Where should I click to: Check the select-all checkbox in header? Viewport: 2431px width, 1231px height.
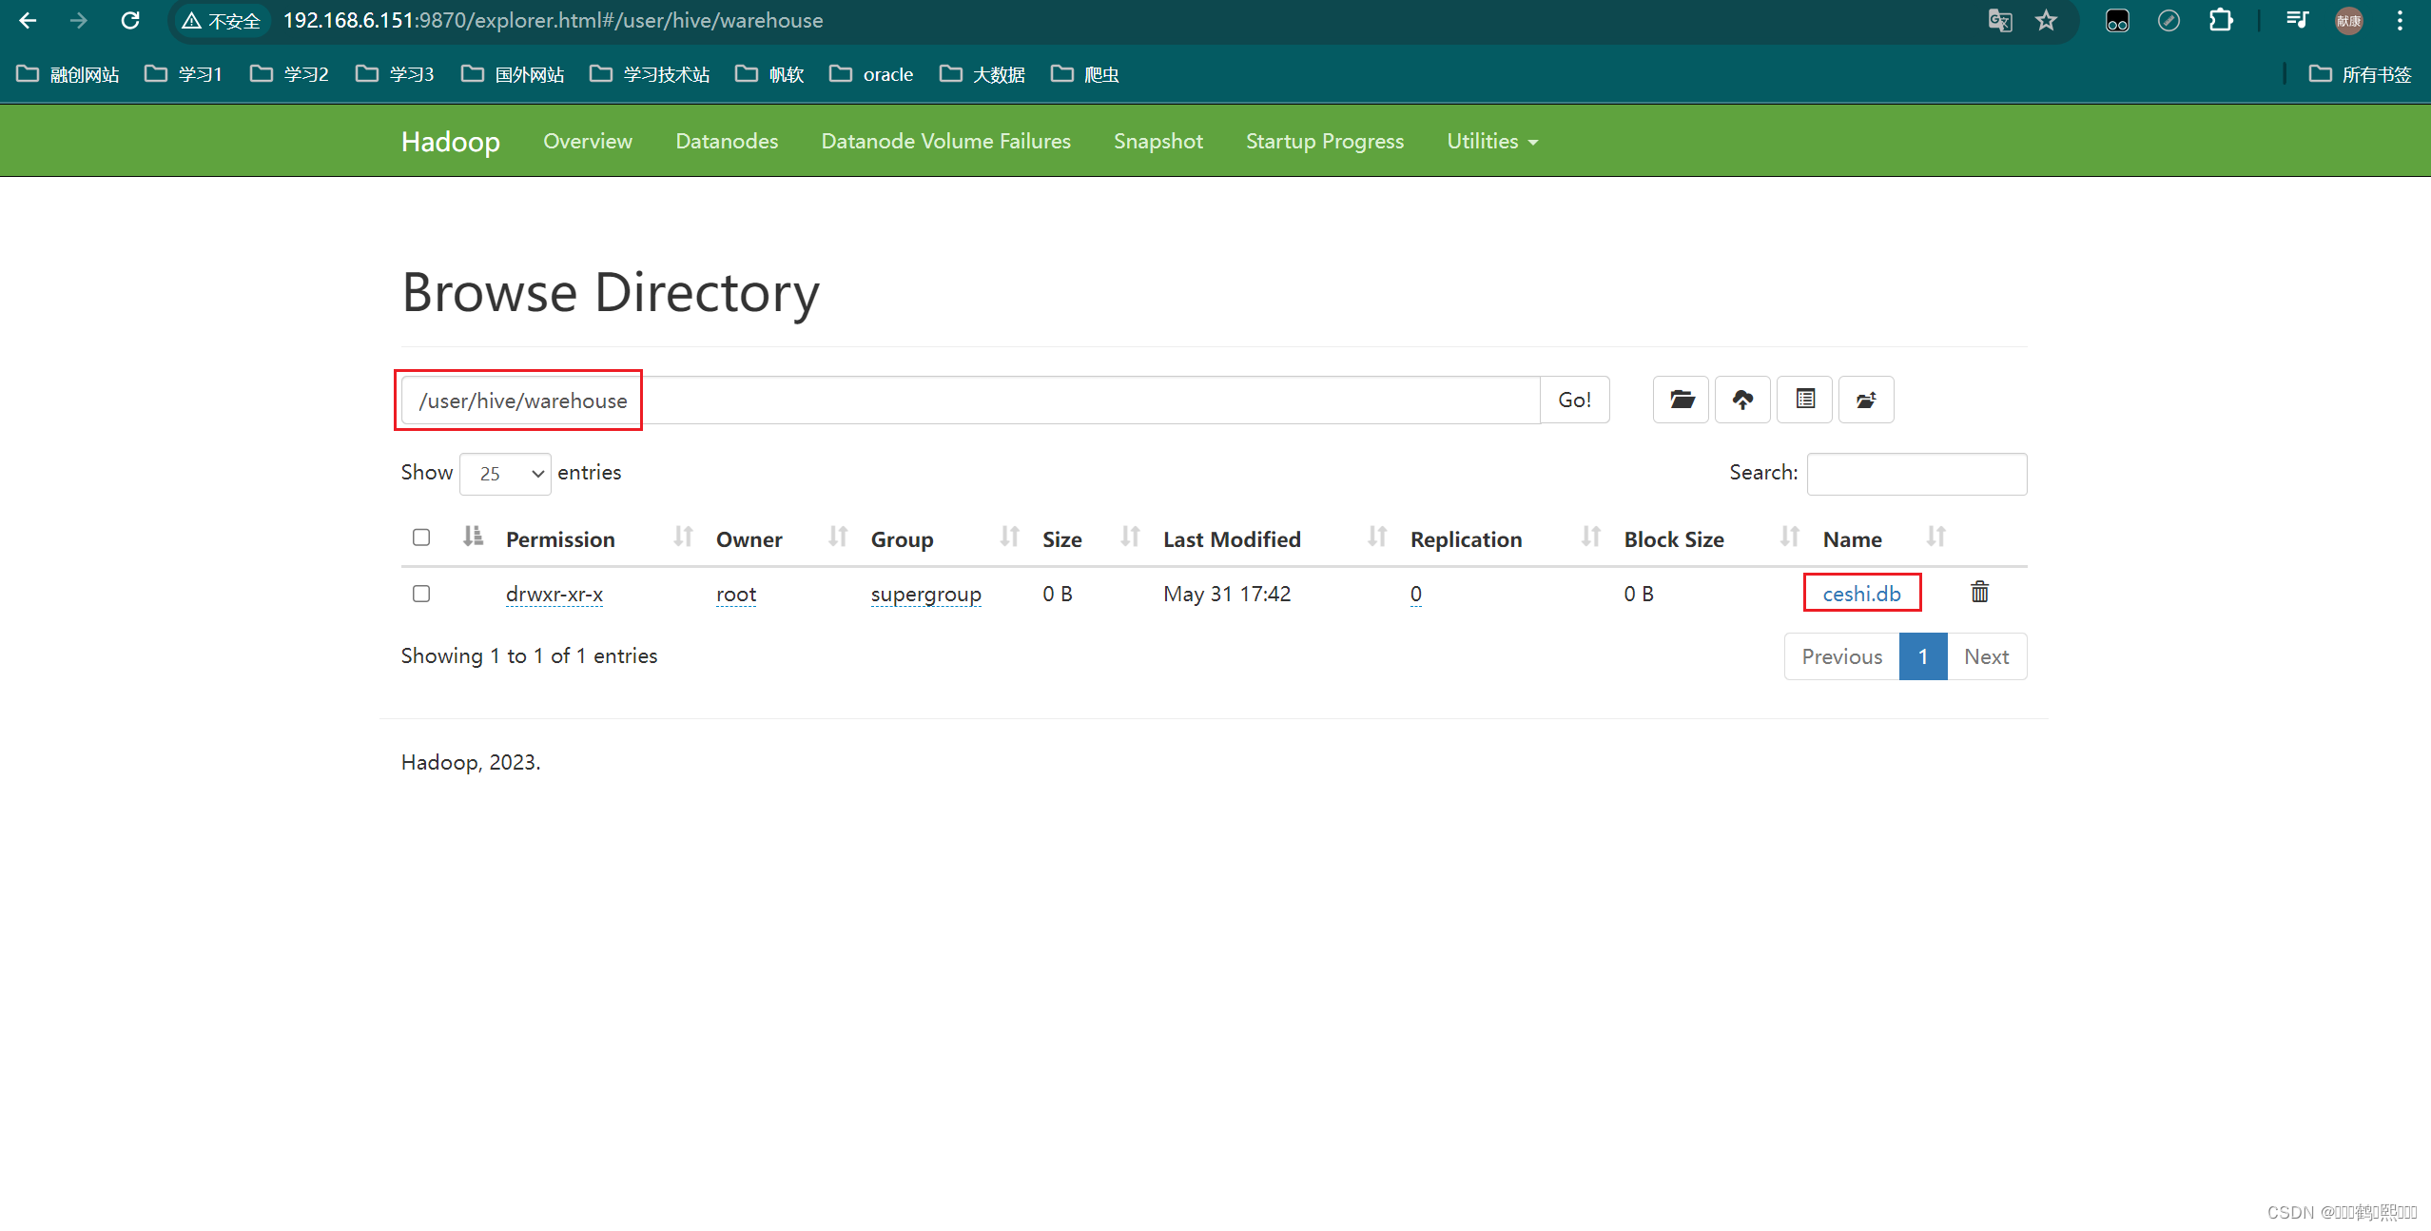(421, 537)
